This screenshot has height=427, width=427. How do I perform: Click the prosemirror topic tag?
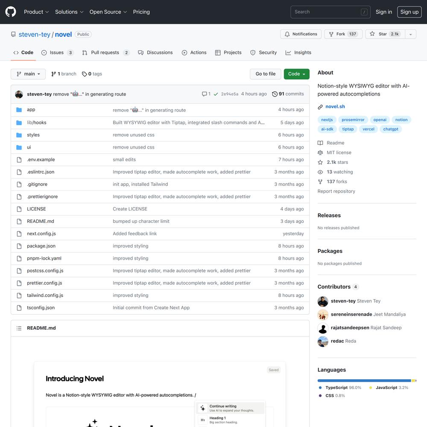click(353, 120)
